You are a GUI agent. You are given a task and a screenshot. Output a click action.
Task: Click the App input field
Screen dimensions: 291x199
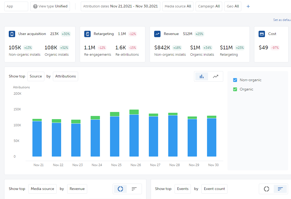[x=16, y=6]
